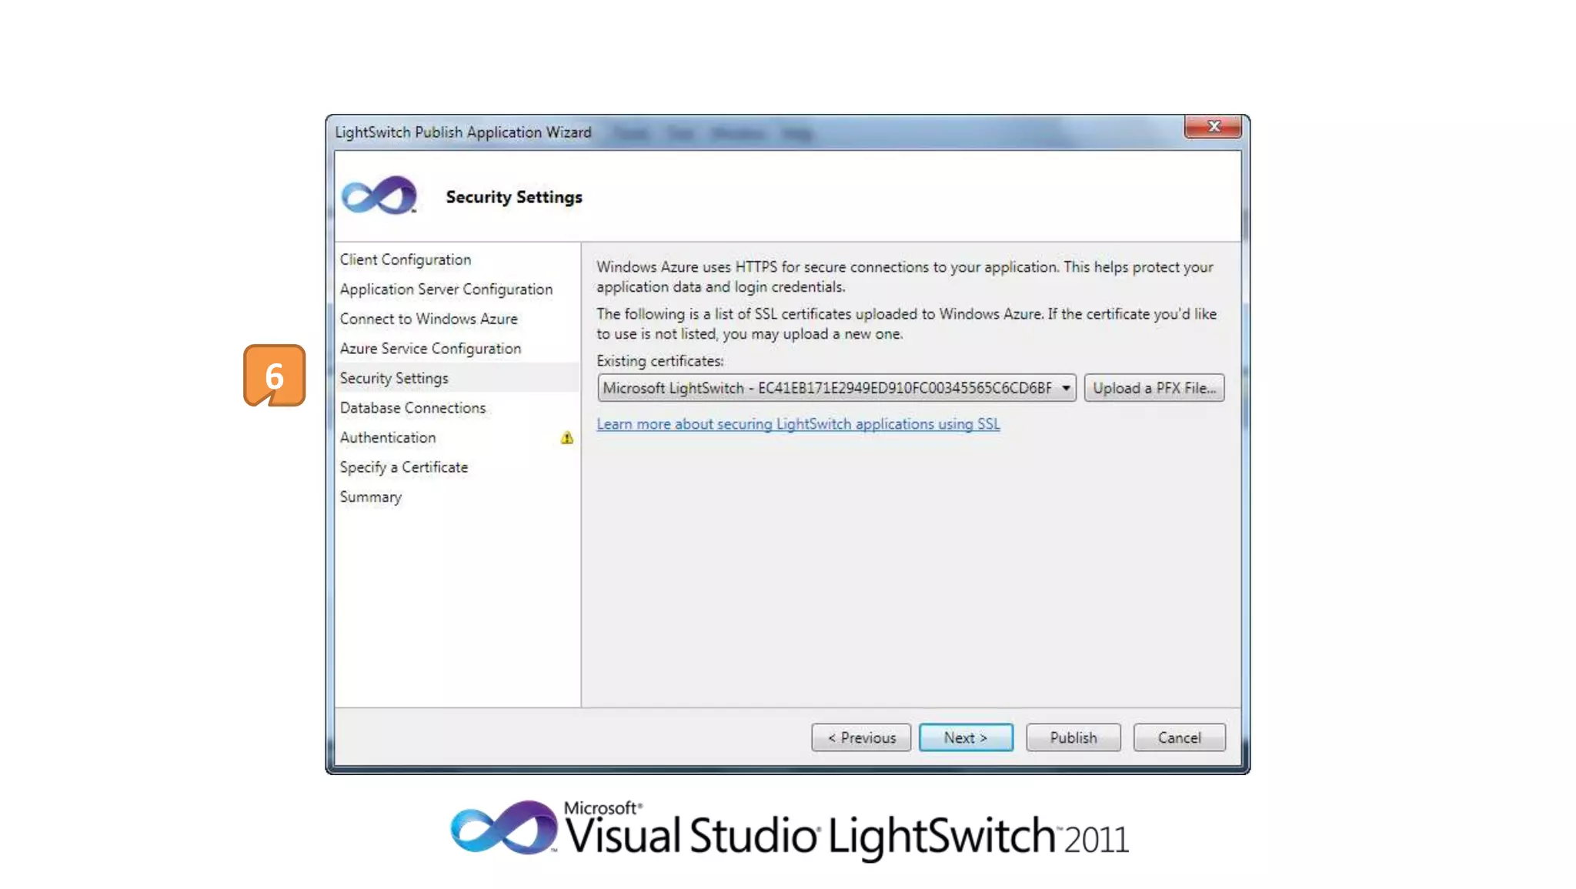
Task: Open the securing LightSwitch with SSL link
Action: click(798, 424)
